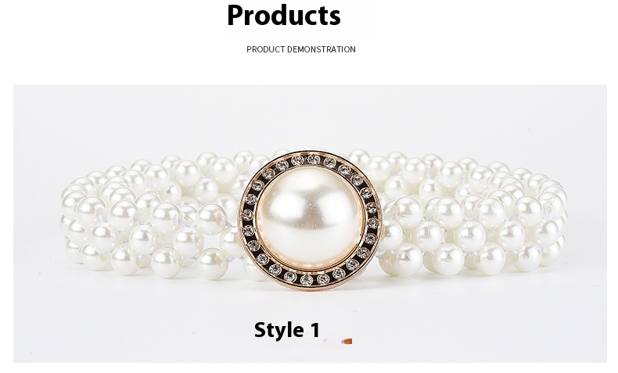This screenshot has height=373, width=618.
Task: Click the small orange mark beside Style 1
Action: (x=347, y=341)
